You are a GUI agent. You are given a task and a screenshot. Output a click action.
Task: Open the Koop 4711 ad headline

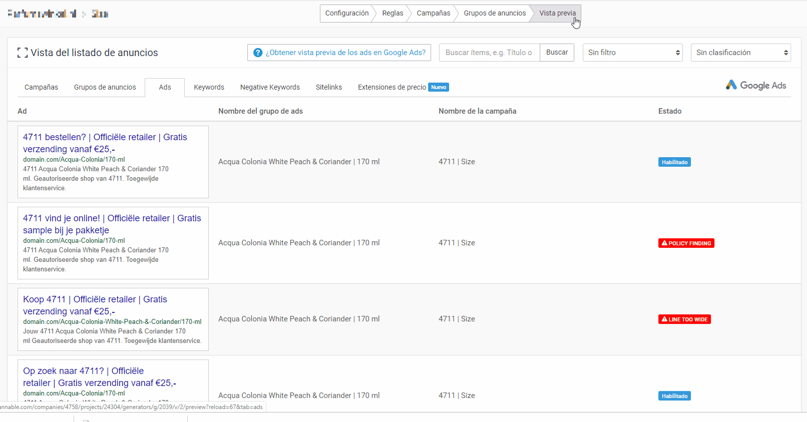(95, 305)
